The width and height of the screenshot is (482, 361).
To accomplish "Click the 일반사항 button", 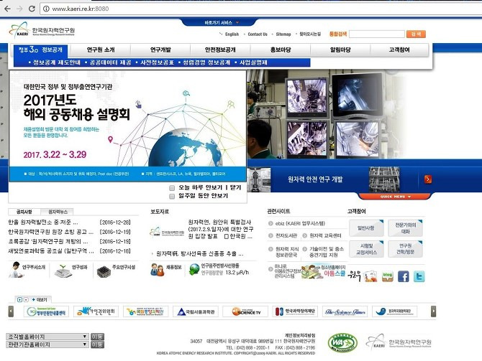I will (x=366, y=228).
